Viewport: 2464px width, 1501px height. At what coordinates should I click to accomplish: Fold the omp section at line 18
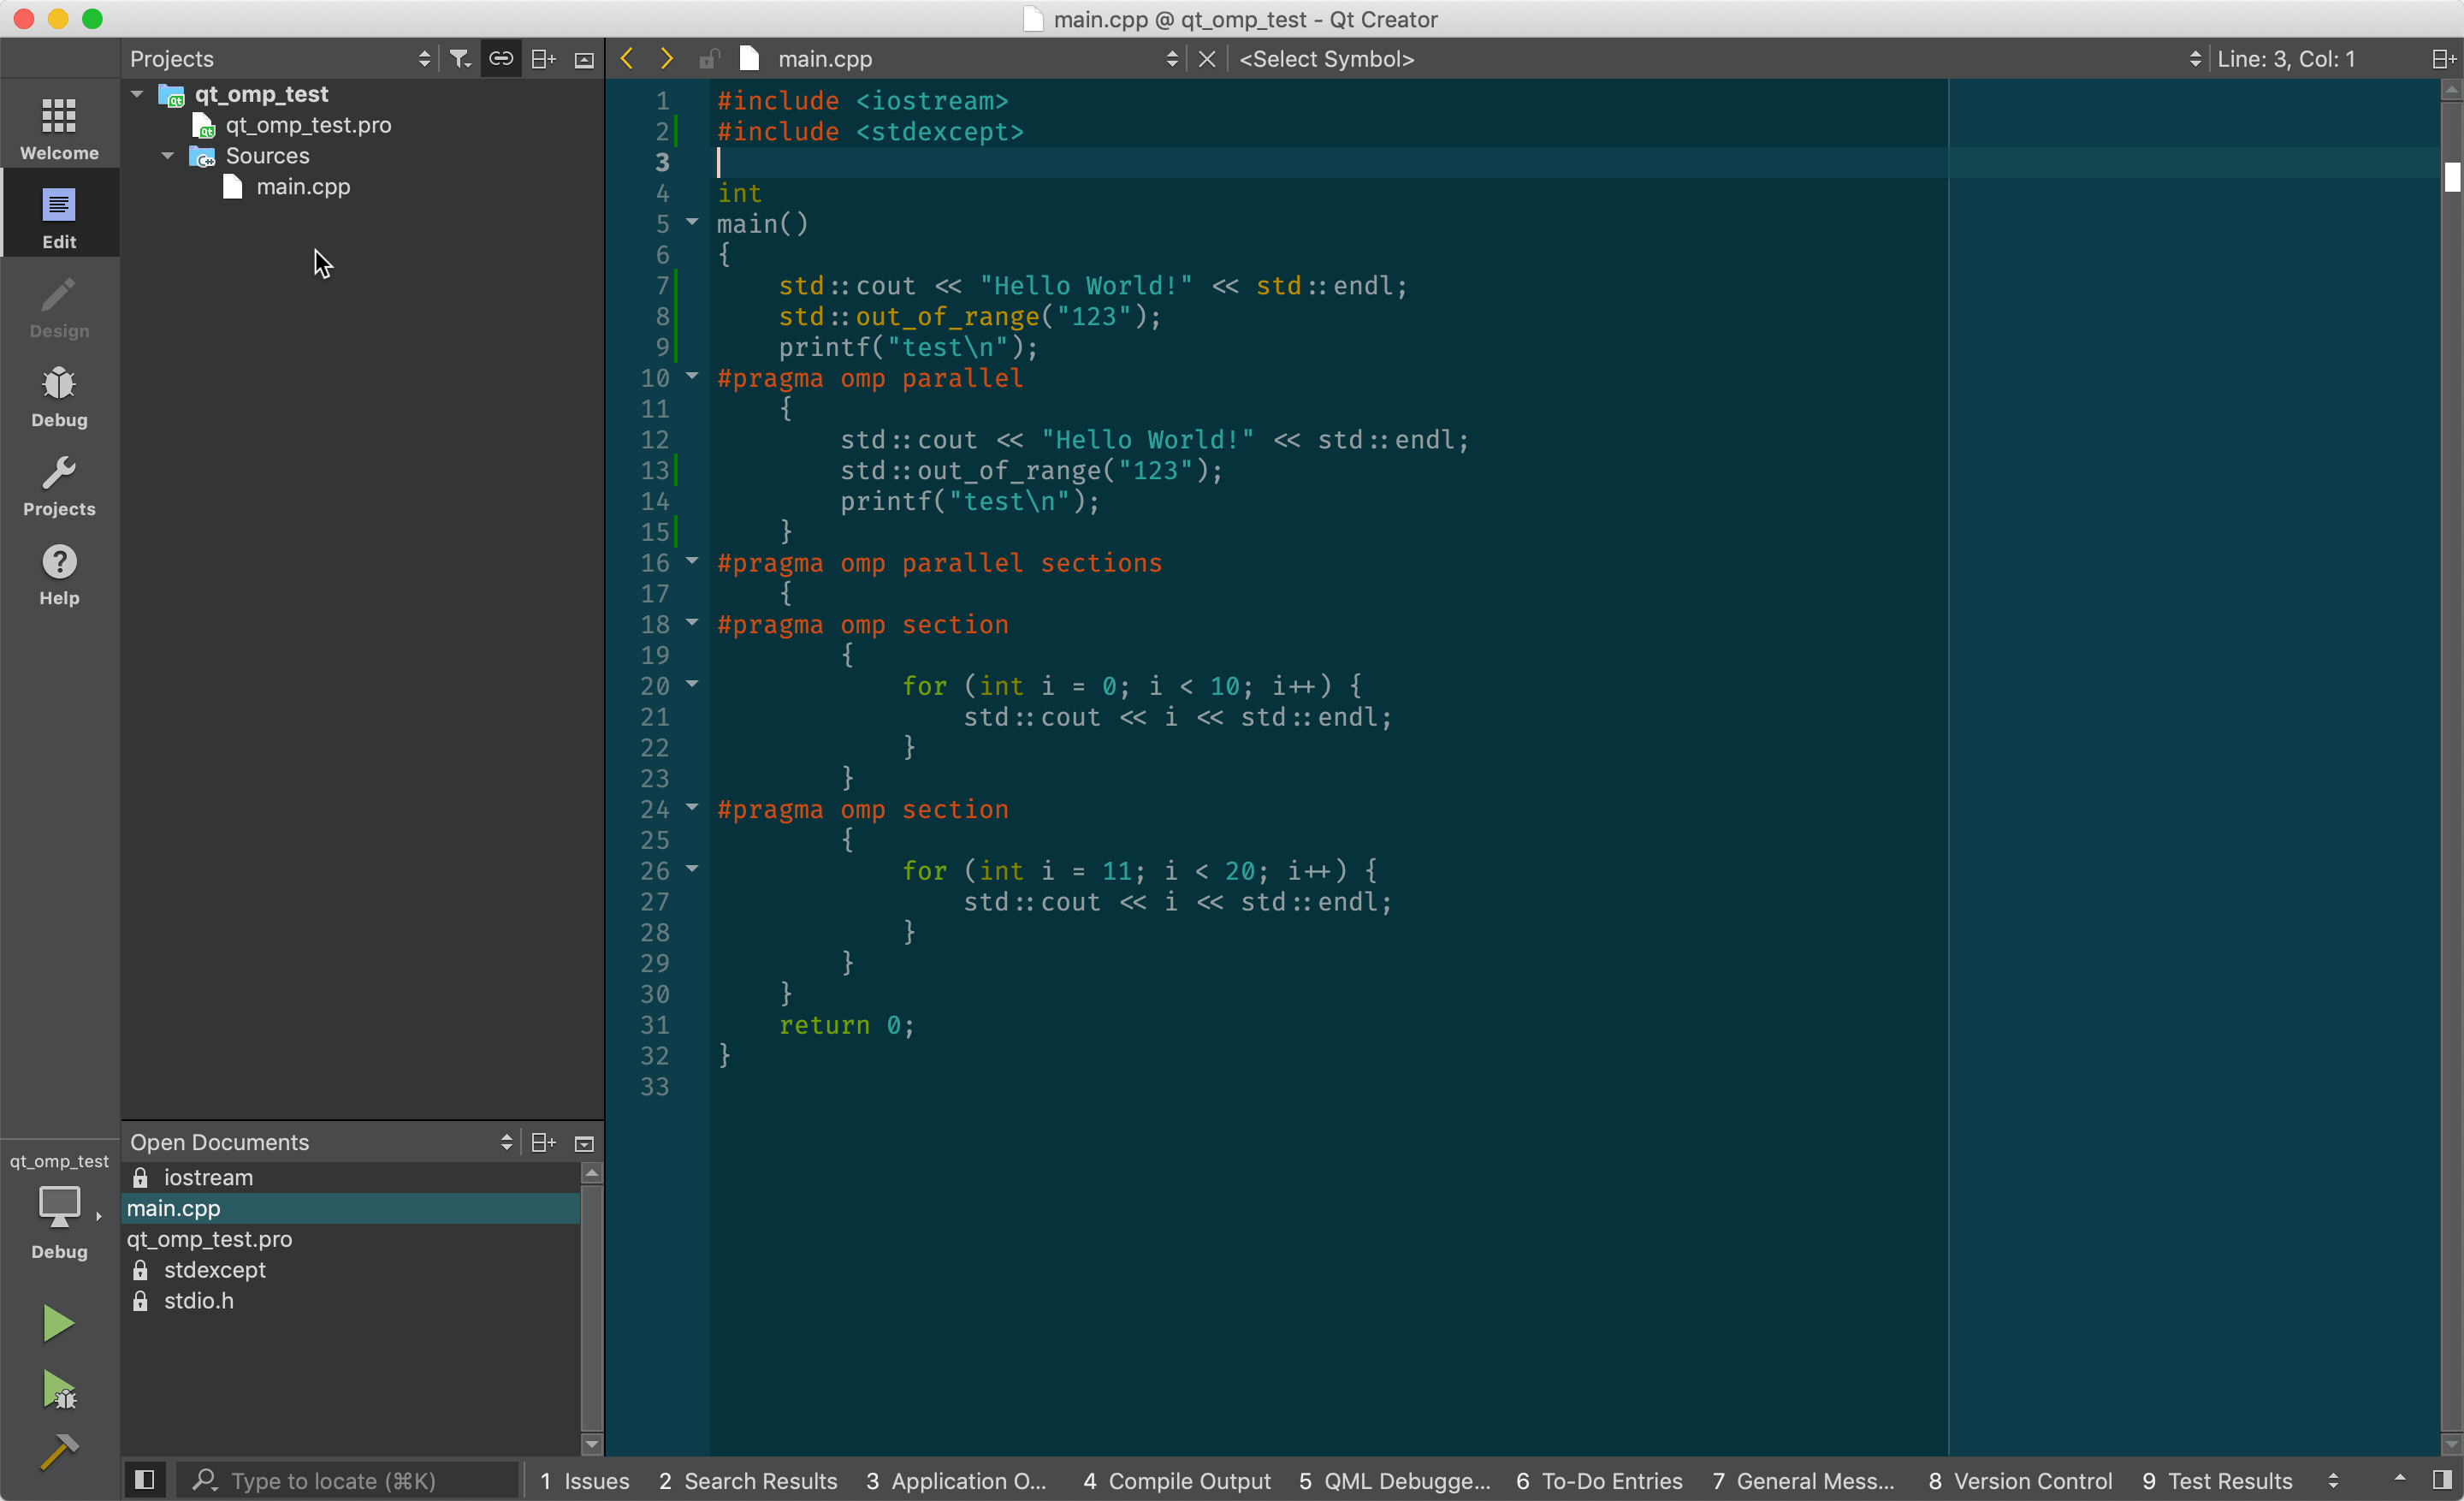(x=691, y=623)
